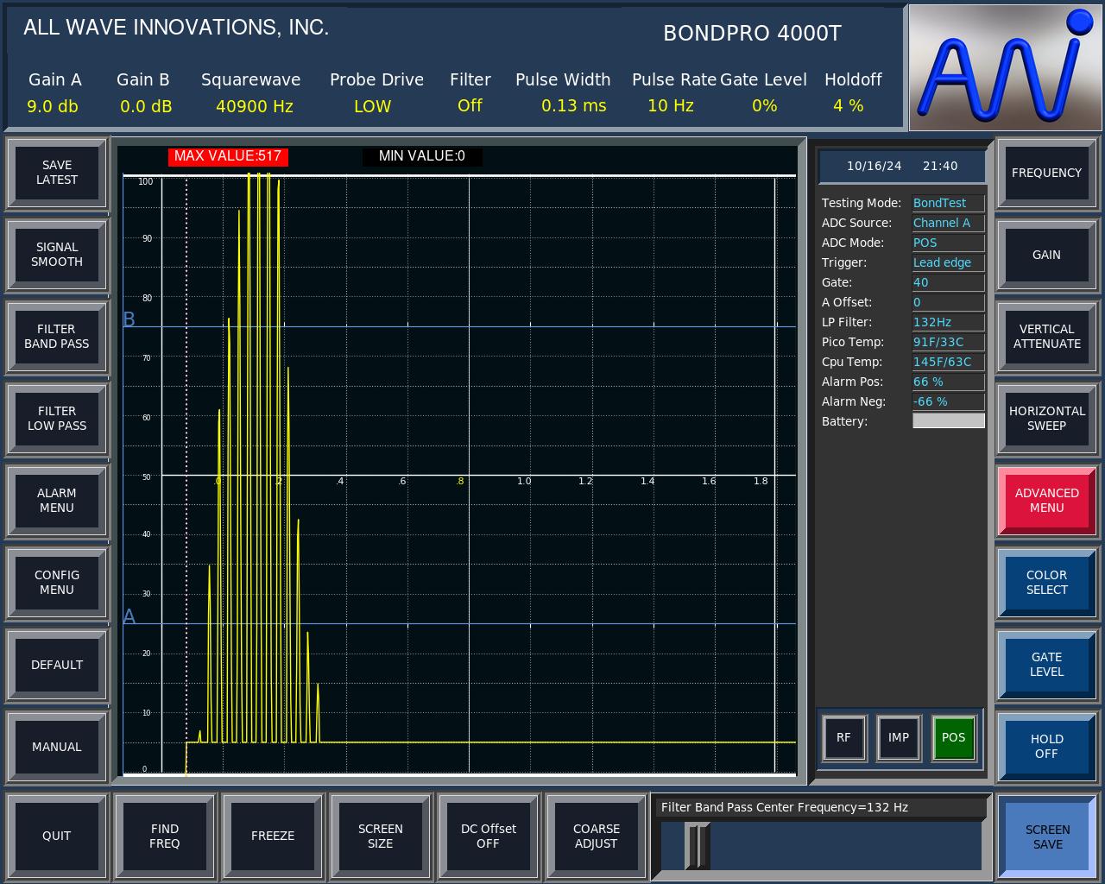Change SCREEN SIZE
This screenshot has height=884, width=1105.
click(381, 836)
